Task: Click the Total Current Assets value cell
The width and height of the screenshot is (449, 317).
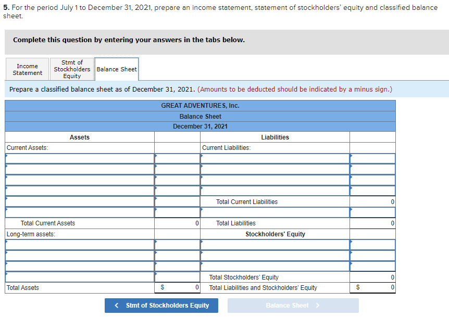Action: tap(177, 223)
